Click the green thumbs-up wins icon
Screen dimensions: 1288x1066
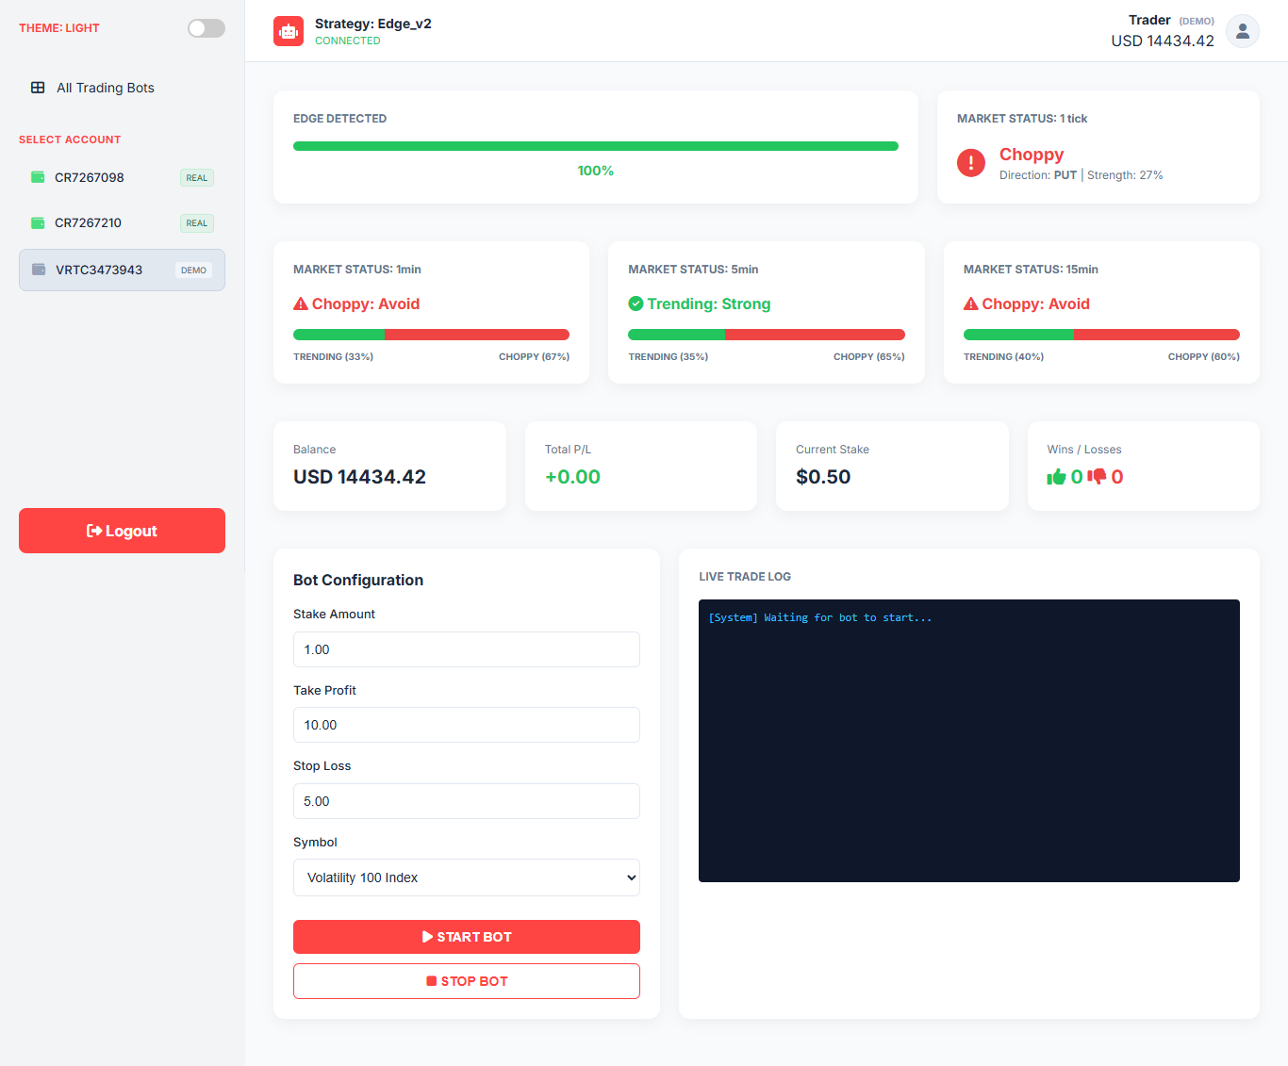[1056, 477]
